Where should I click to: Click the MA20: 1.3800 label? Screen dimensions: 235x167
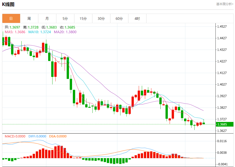pos(65,32)
